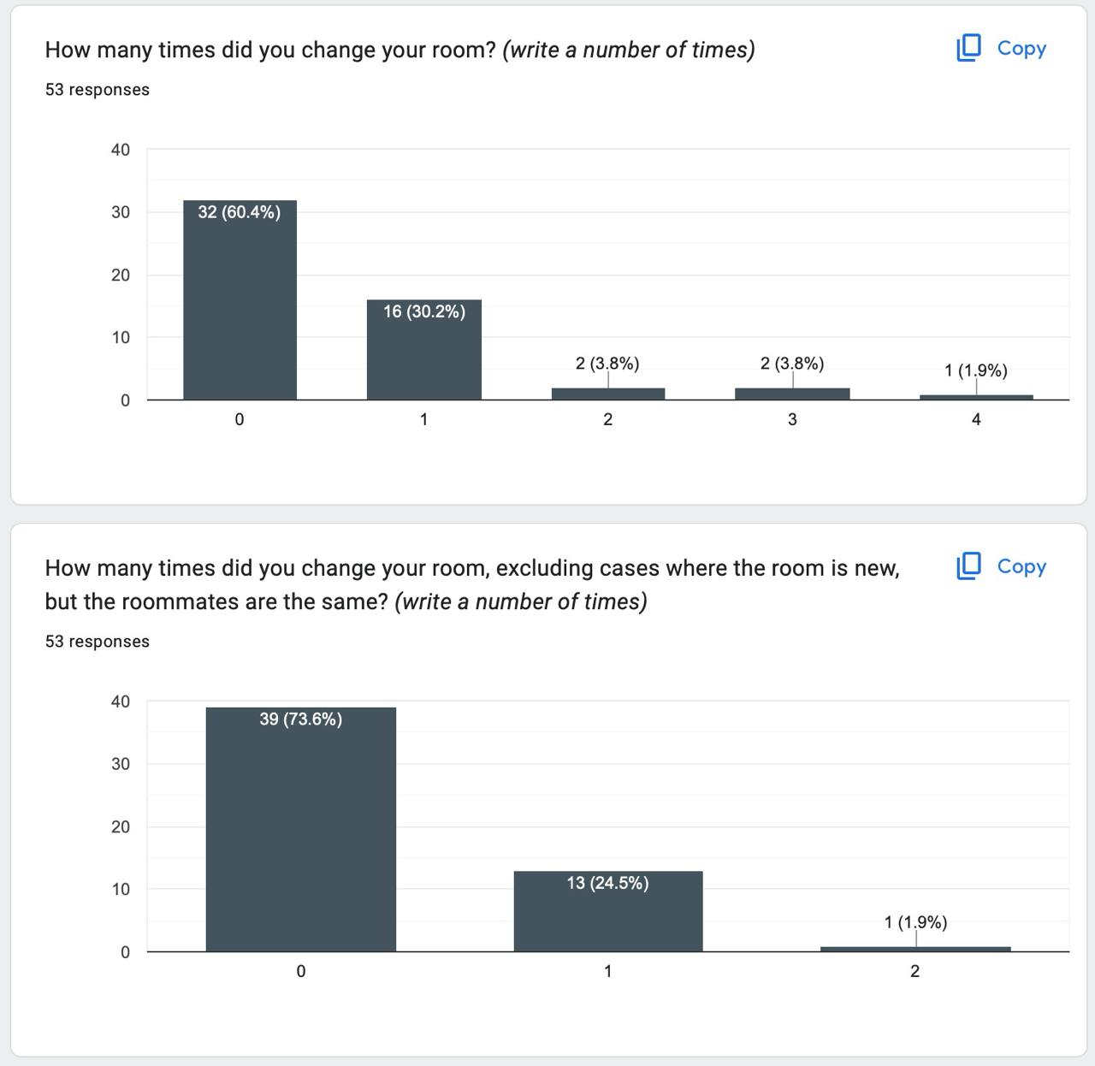This screenshot has height=1066, width=1095.
Task: Click the '1 (1.9%)' data label in the first chart
Action: (976, 370)
